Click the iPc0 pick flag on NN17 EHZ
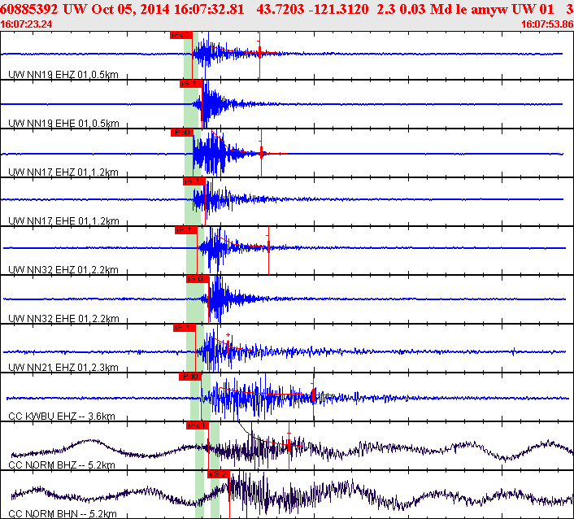 [181, 133]
